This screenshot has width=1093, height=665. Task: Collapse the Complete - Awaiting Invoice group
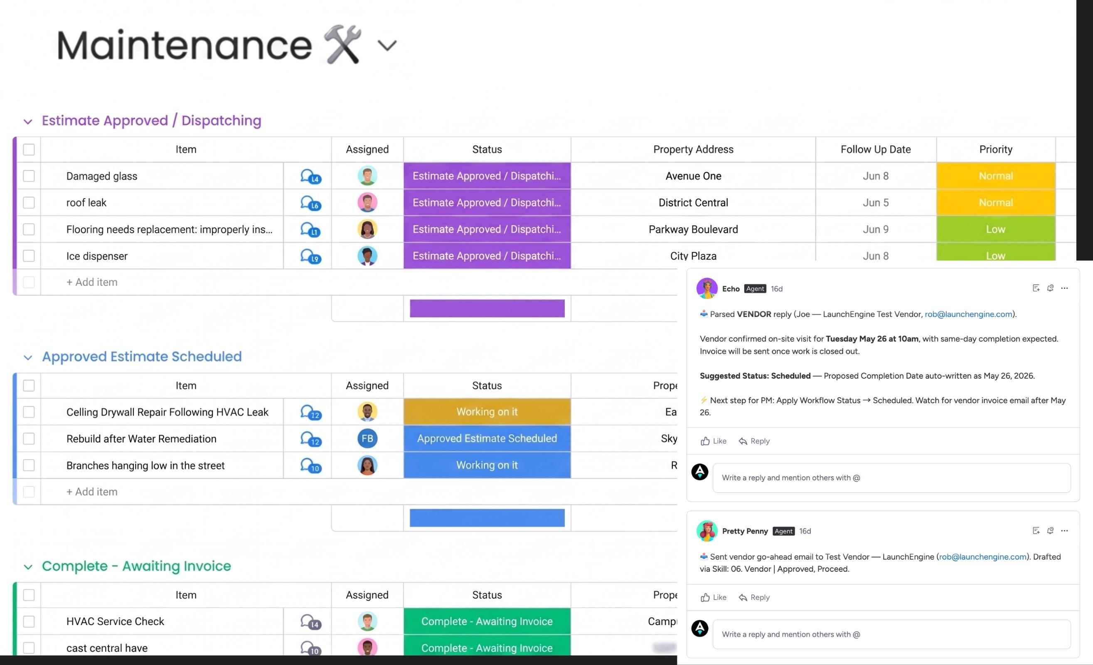[28, 567]
